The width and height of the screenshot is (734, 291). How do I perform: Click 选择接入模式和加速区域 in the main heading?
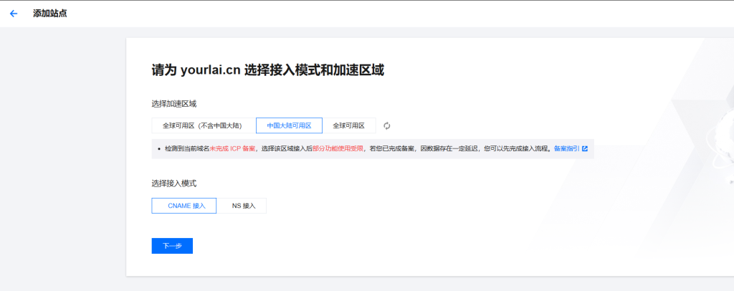(x=314, y=70)
